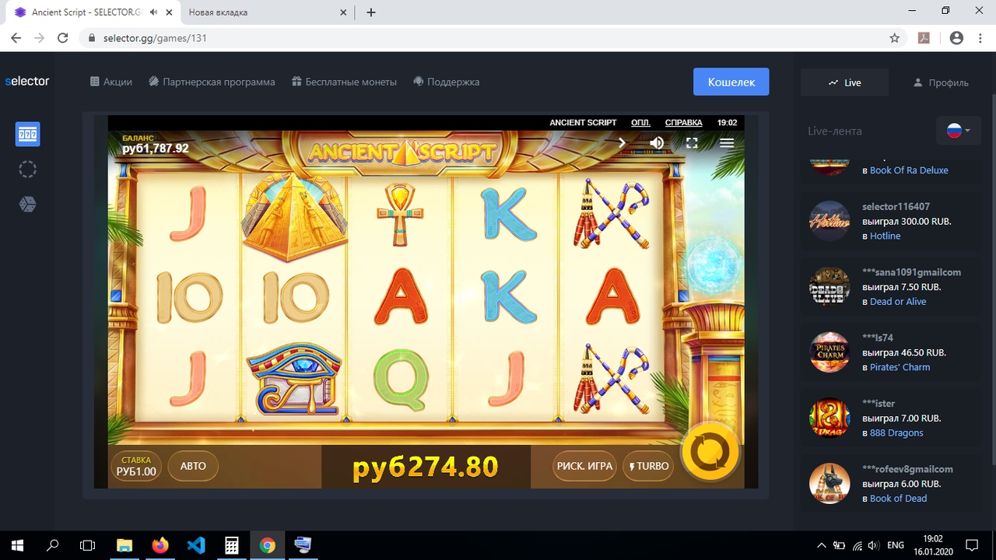The image size is (996, 560).
Task: Open File Explorer from the taskbar
Action: pyautogui.click(x=124, y=545)
